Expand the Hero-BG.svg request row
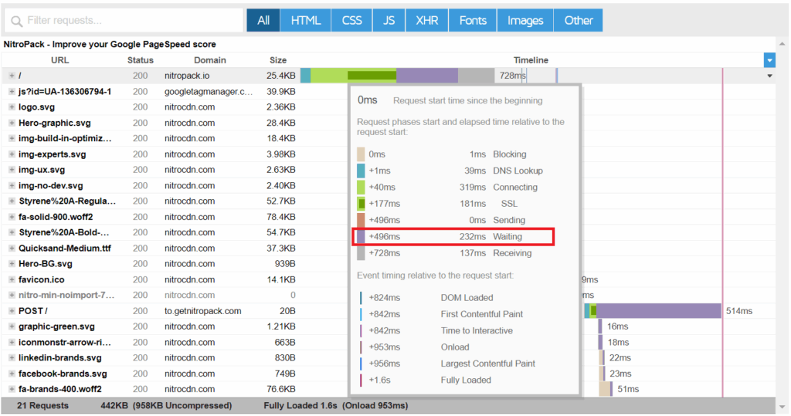 pos(12,264)
